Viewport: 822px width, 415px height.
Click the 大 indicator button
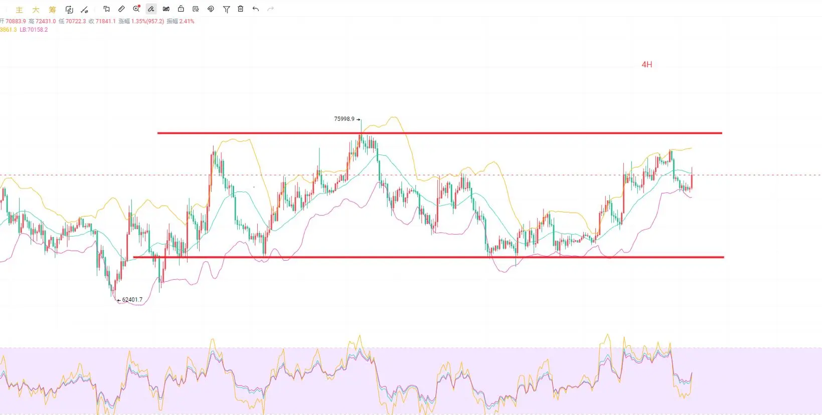pos(36,10)
